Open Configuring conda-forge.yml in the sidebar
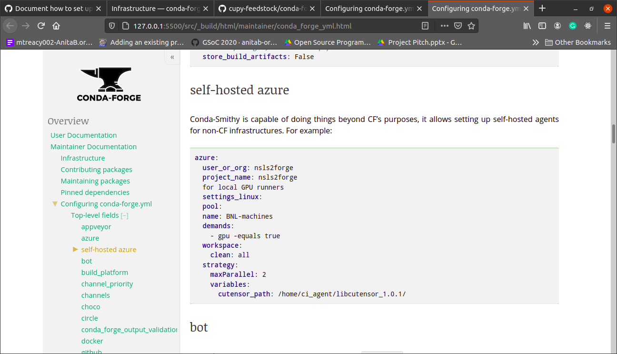 (106, 204)
